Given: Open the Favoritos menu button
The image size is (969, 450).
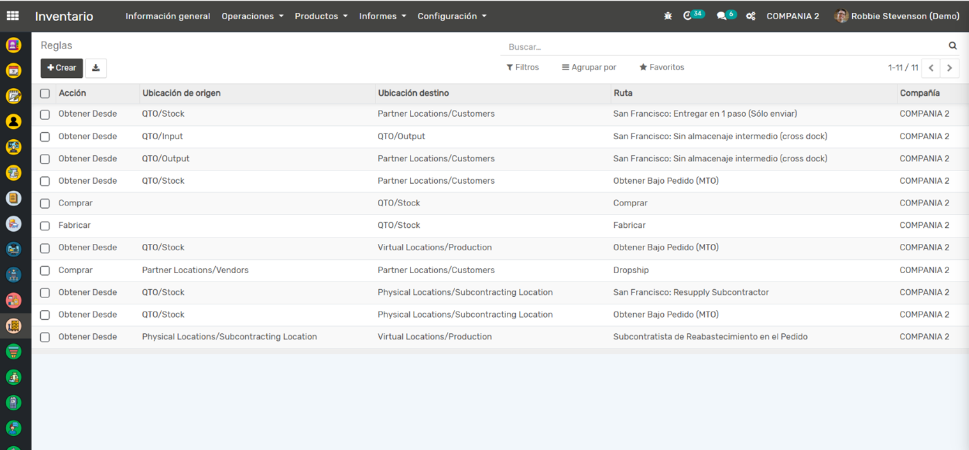Looking at the screenshot, I should (661, 67).
